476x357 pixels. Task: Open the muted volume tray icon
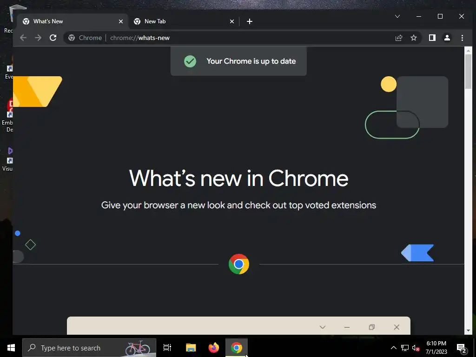click(x=416, y=348)
